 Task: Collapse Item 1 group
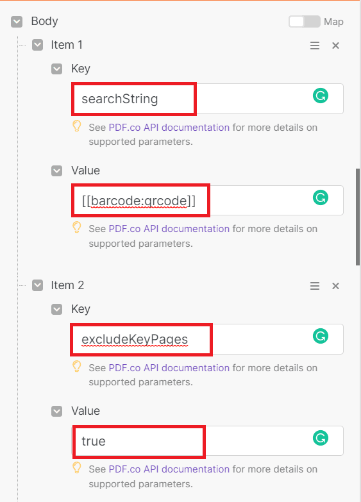(37, 45)
